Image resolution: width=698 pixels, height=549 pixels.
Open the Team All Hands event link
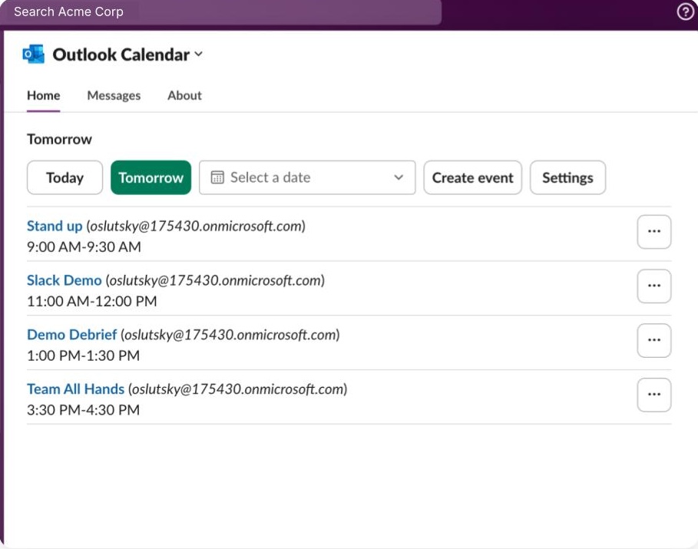point(75,389)
